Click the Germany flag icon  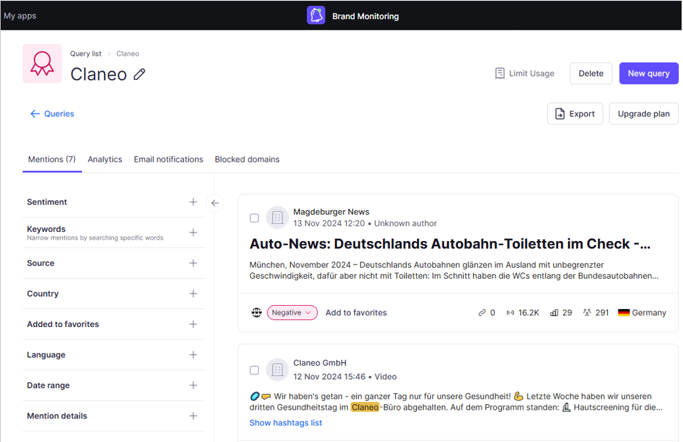pos(624,313)
